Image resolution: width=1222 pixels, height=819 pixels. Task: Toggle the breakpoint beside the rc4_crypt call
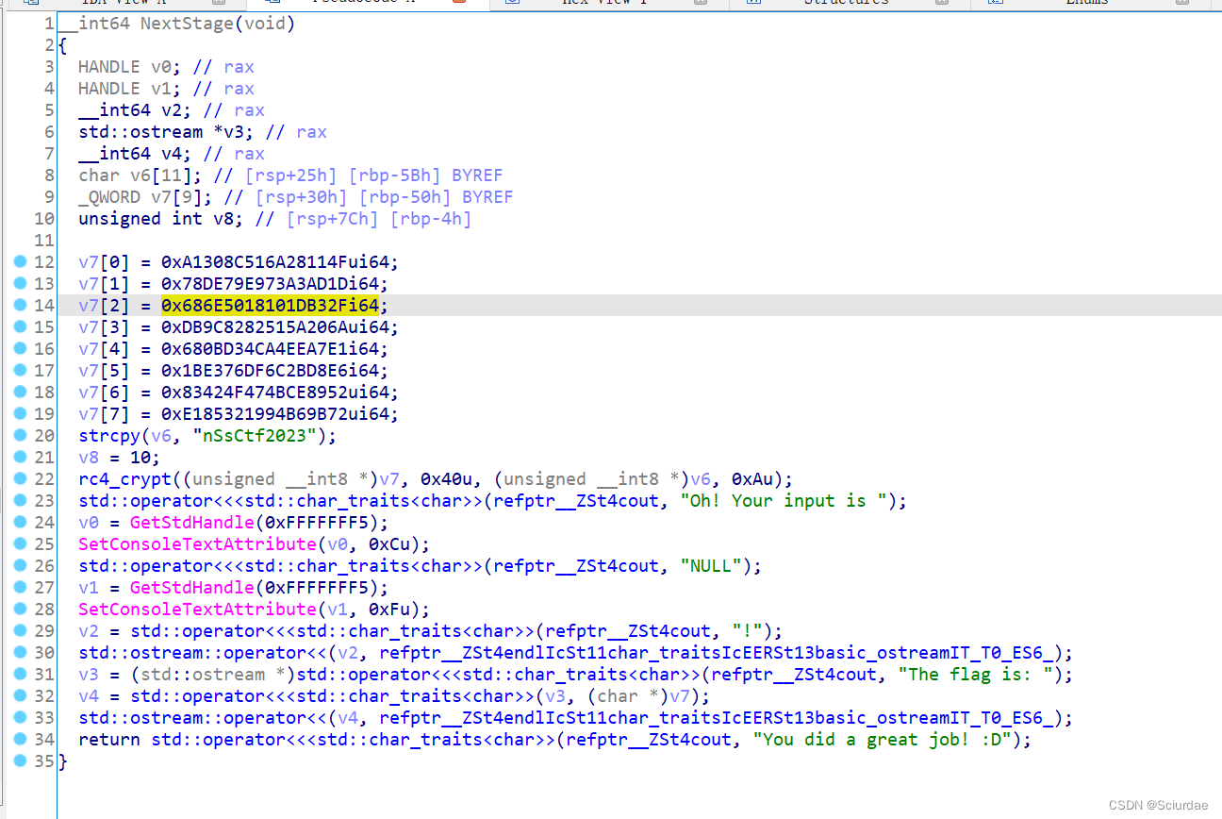(x=21, y=478)
